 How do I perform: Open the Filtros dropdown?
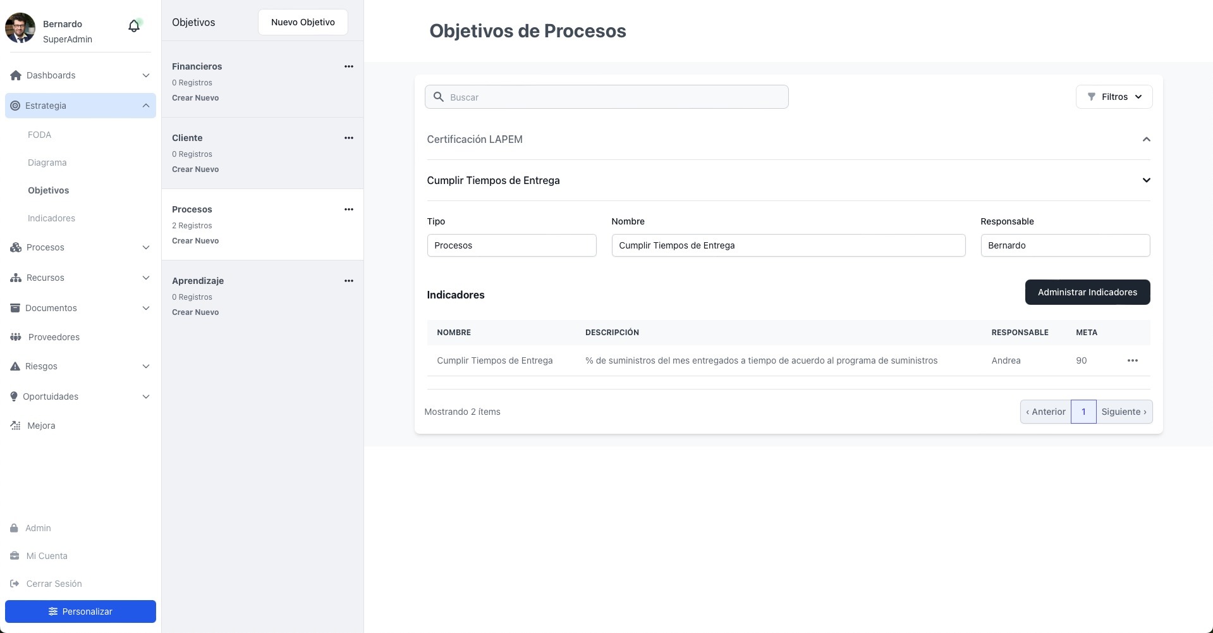(x=1114, y=97)
